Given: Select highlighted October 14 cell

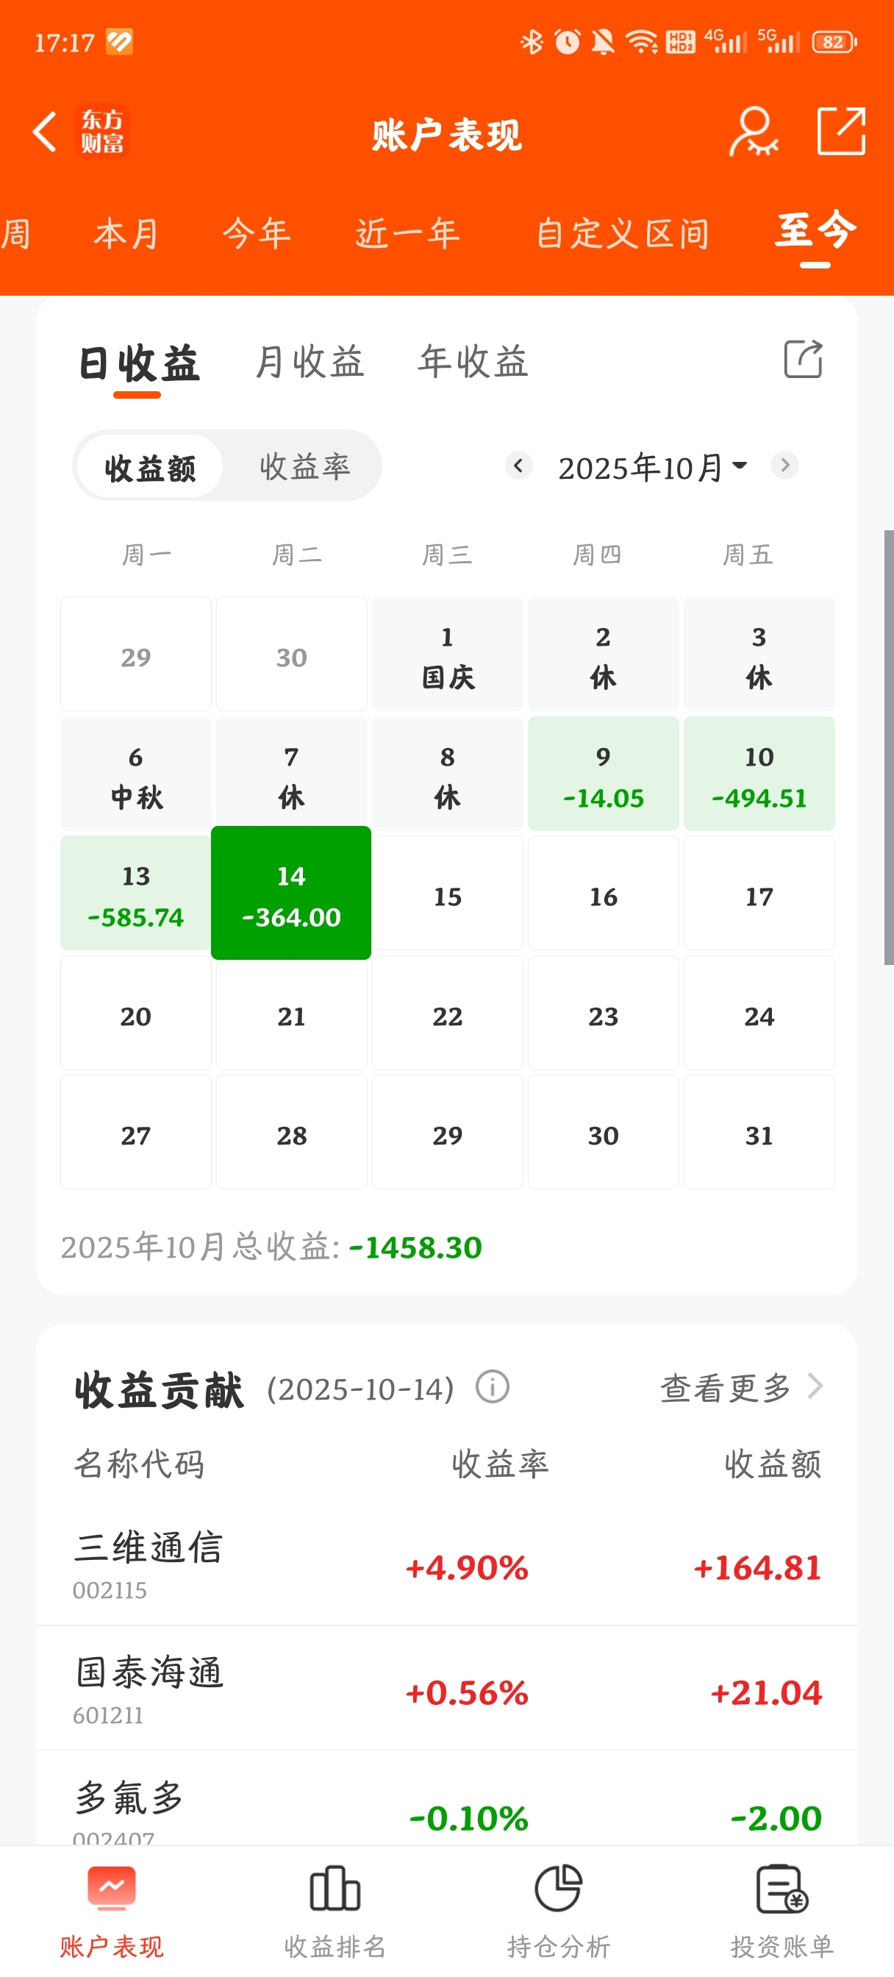Looking at the screenshot, I should click(291, 894).
